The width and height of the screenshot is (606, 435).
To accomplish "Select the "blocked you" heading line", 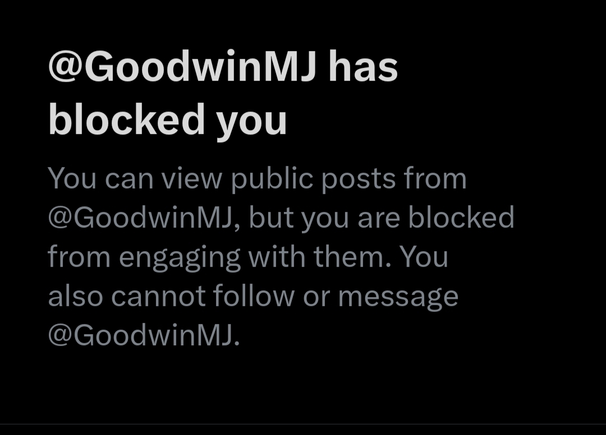I will point(167,121).
